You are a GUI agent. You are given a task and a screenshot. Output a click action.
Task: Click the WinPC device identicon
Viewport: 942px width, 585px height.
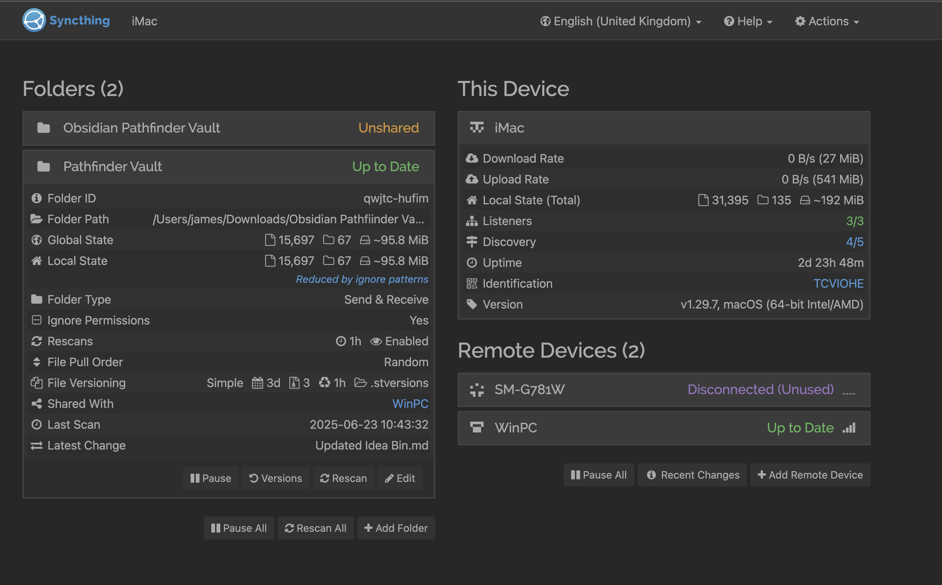pyautogui.click(x=477, y=428)
